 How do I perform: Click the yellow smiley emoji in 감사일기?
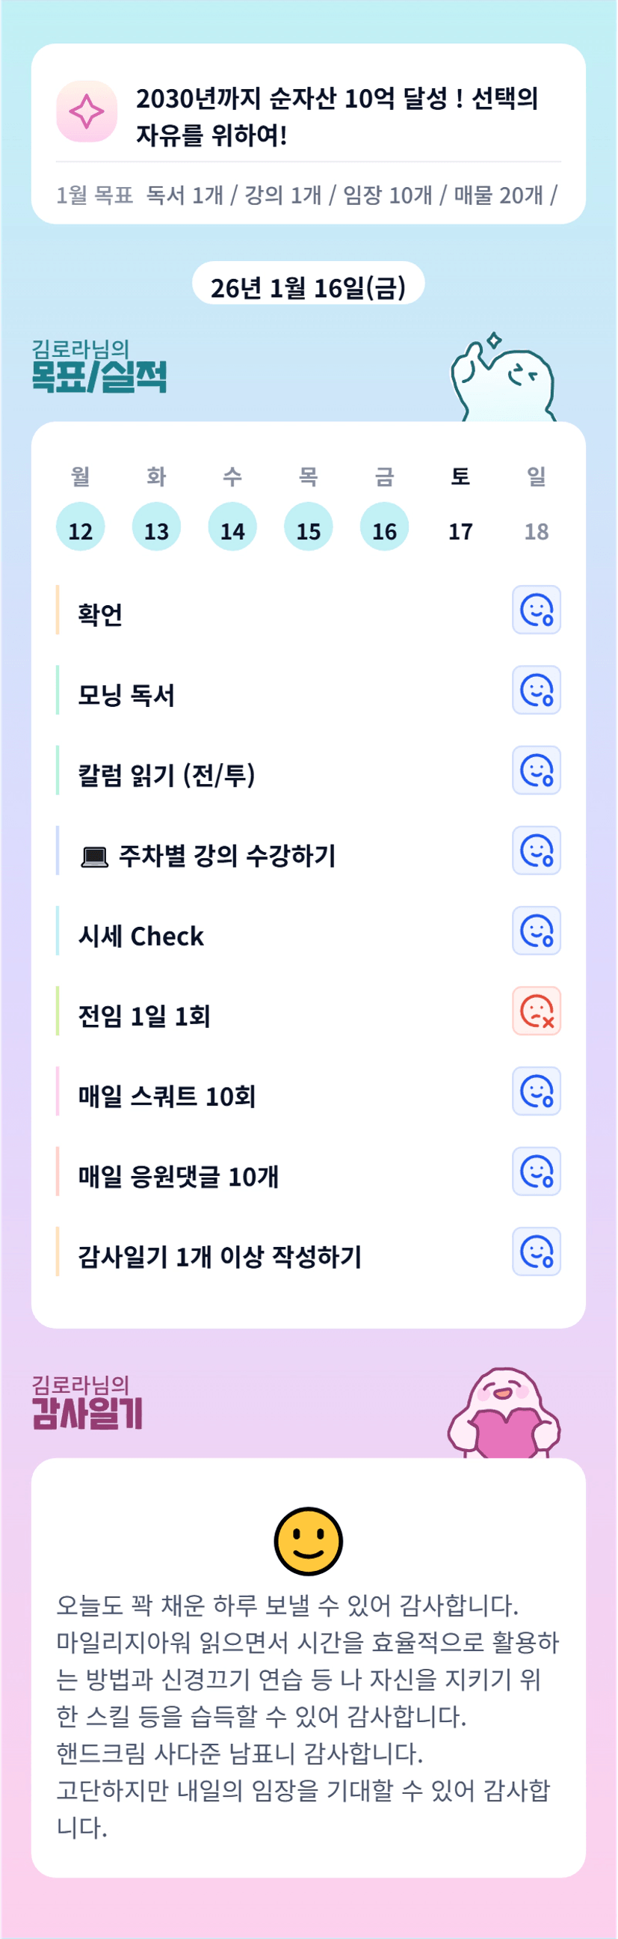[308, 1541]
